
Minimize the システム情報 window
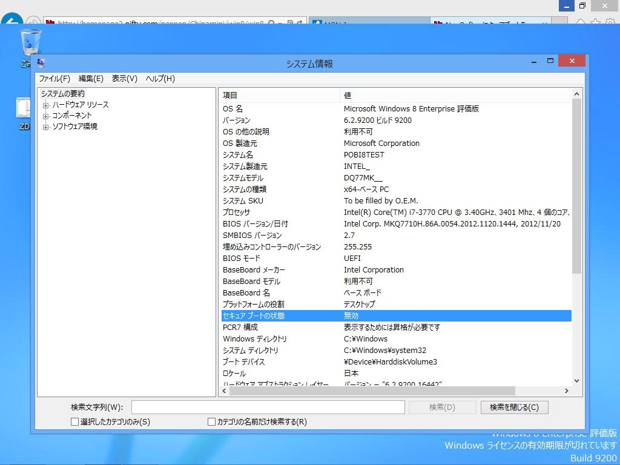[534, 61]
